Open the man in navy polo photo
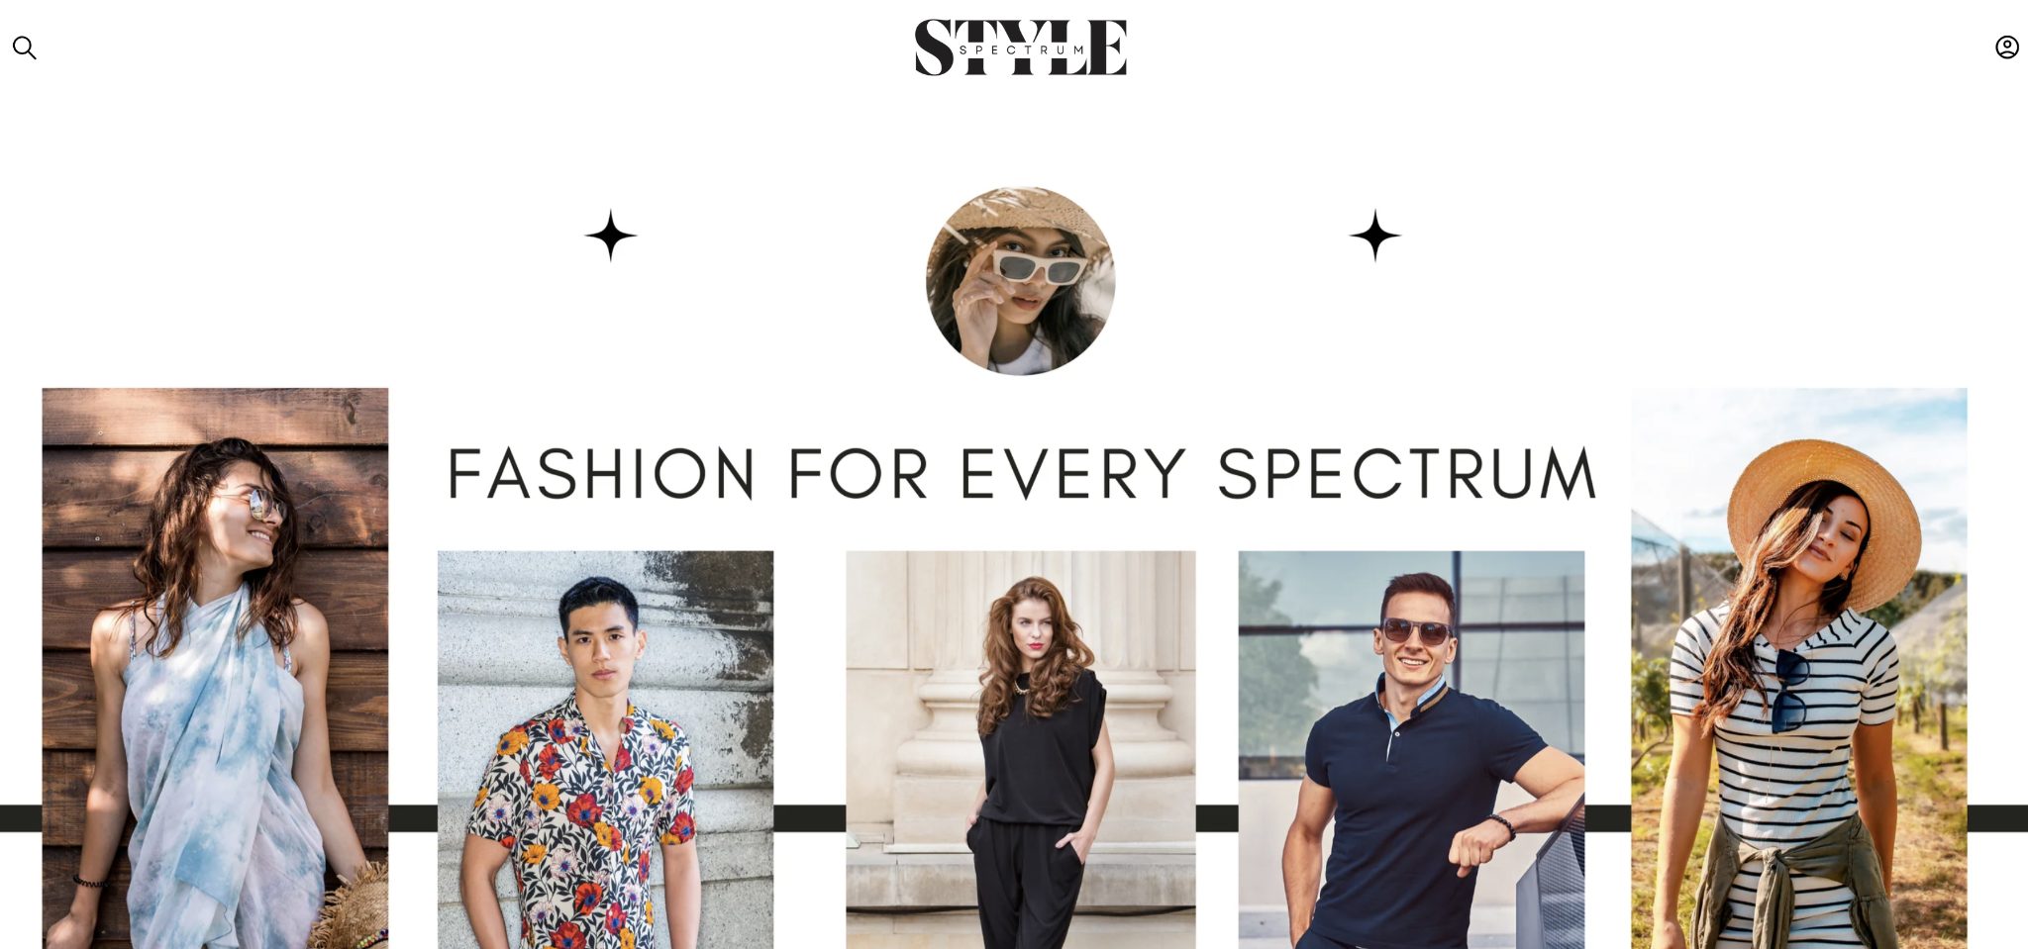 tap(1411, 749)
